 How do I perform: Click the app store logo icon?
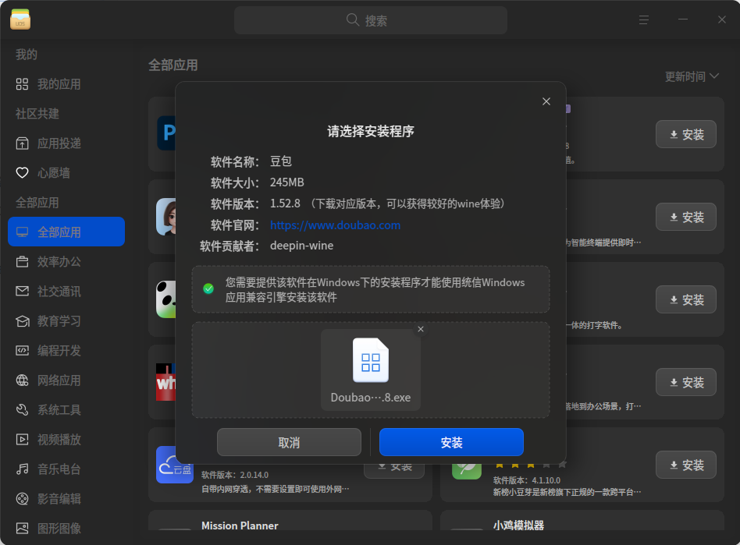coord(20,19)
